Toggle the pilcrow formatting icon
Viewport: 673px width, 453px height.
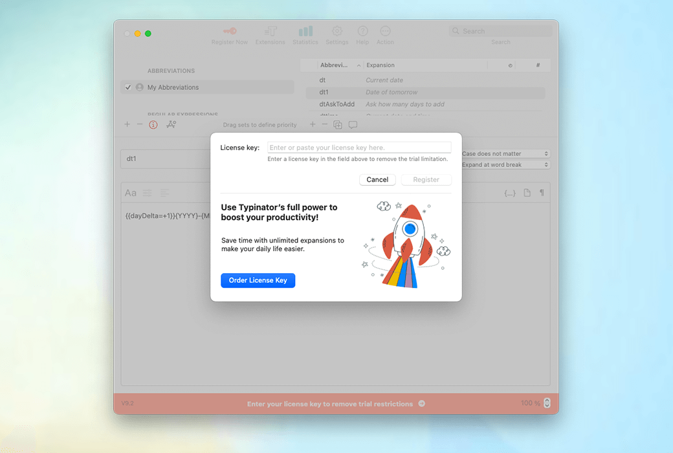tap(542, 192)
